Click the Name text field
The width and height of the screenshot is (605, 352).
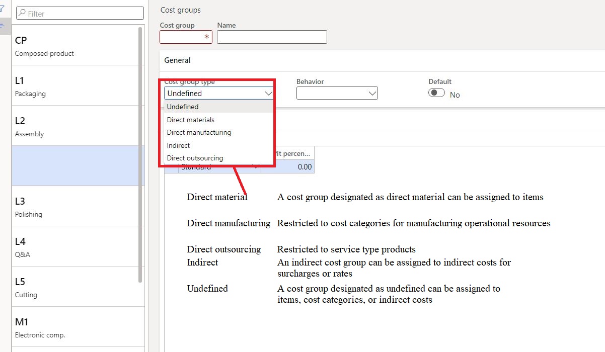(x=272, y=37)
